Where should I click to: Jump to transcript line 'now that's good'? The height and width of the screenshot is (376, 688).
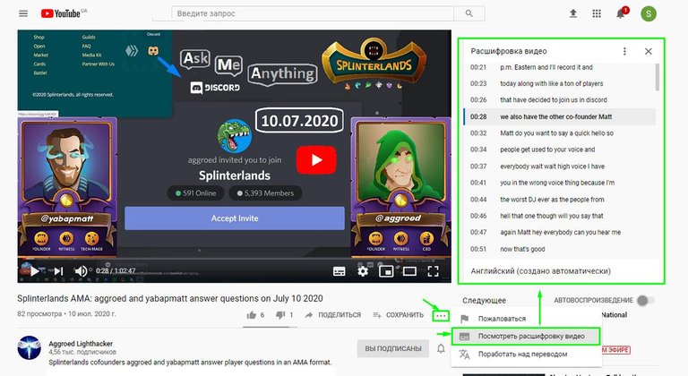coord(559,249)
